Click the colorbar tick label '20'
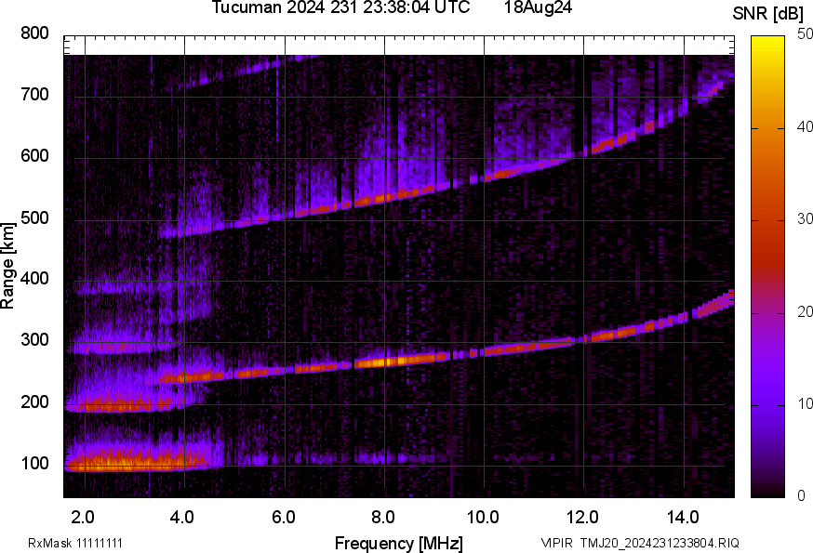813x553 pixels. [x=805, y=311]
